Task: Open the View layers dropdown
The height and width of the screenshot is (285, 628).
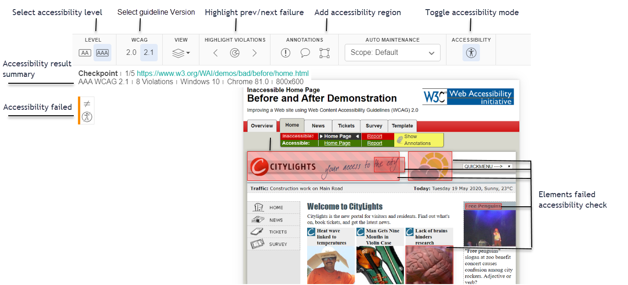Action: (x=181, y=53)
